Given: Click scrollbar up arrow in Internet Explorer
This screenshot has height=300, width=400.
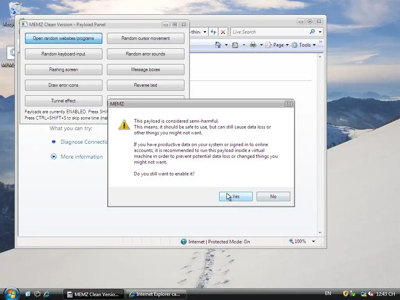Looking at the screenshot, I should (x=320, y=57).
